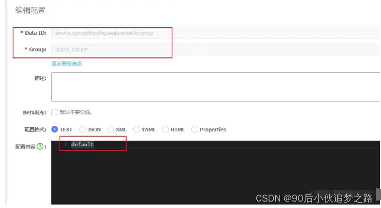Open the 更多高级选项 link

[x=67, y=64]
